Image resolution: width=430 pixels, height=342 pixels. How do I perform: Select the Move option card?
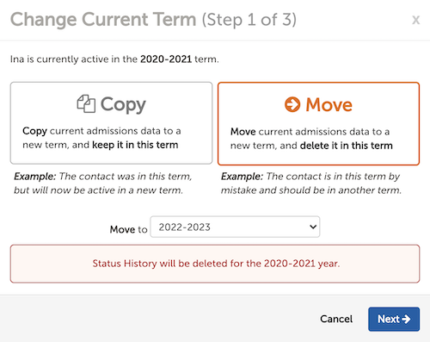point(318,123)
